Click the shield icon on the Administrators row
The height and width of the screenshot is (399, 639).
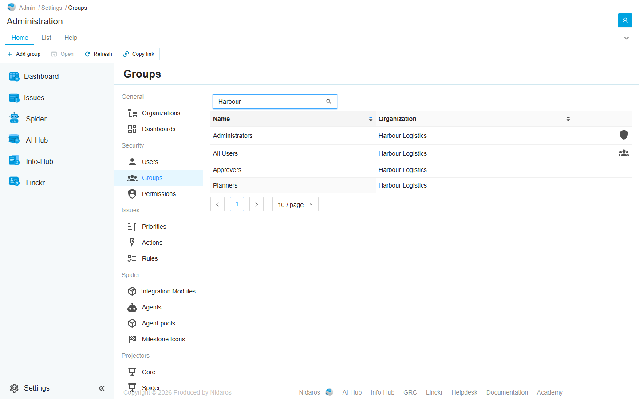[x=624, y=135]
